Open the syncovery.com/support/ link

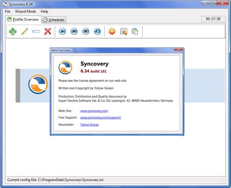coord(101,118)
